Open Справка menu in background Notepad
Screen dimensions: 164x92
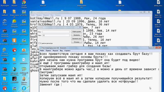(58, 15)
